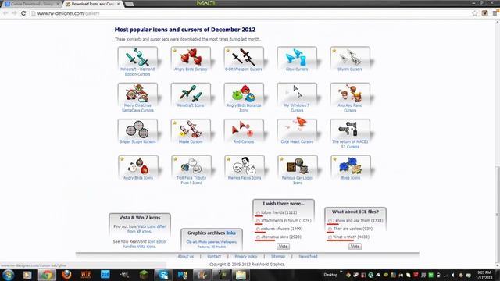The width and height of the screenshot is (500, 281).
Task: Select 'follow friends' radio option
Action: tap(258, 213)
